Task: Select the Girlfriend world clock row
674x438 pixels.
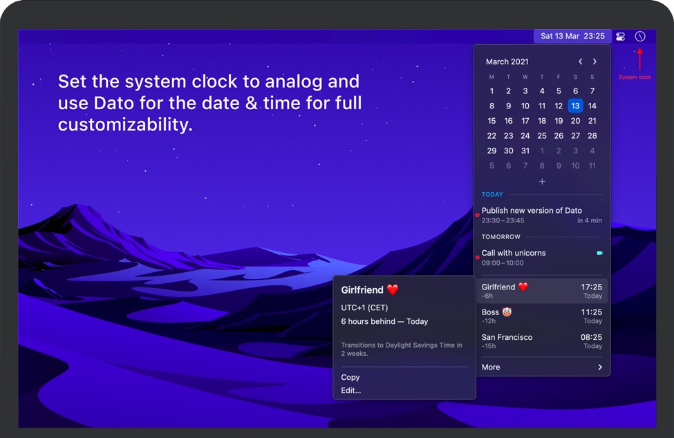Action: [x=541, y=291]
